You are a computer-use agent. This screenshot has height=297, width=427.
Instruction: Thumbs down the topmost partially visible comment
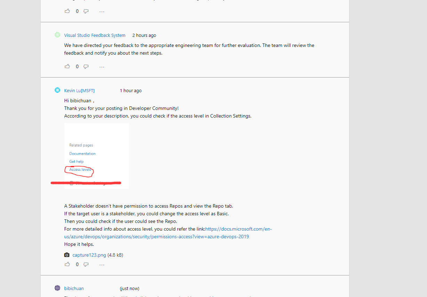click(86, 11)
